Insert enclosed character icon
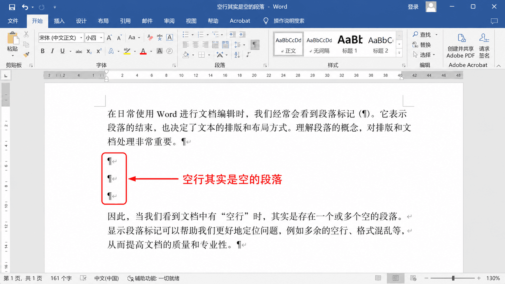This screenshot has height=284, width=505. (x=170, y=51)
